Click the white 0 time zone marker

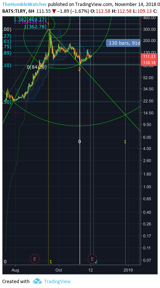point(80,141)
